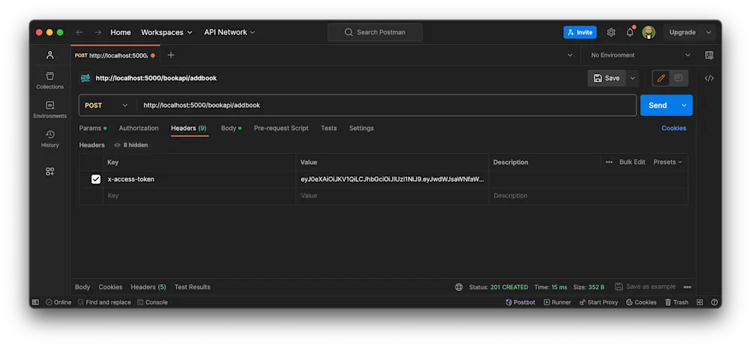Open the notifications bell

click(630, 32)
